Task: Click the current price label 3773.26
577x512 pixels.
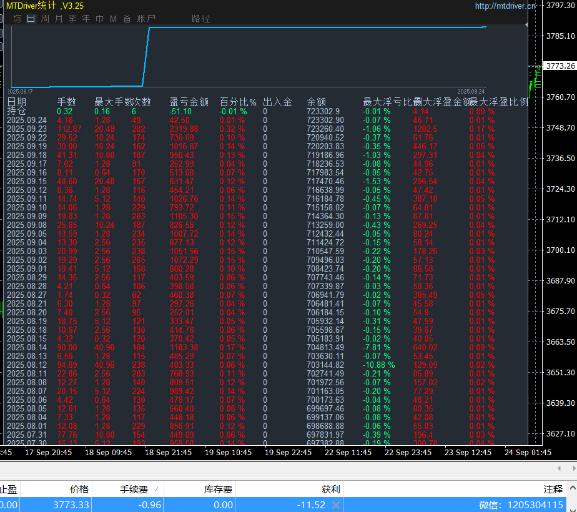Action: click(x=560, y=66)
